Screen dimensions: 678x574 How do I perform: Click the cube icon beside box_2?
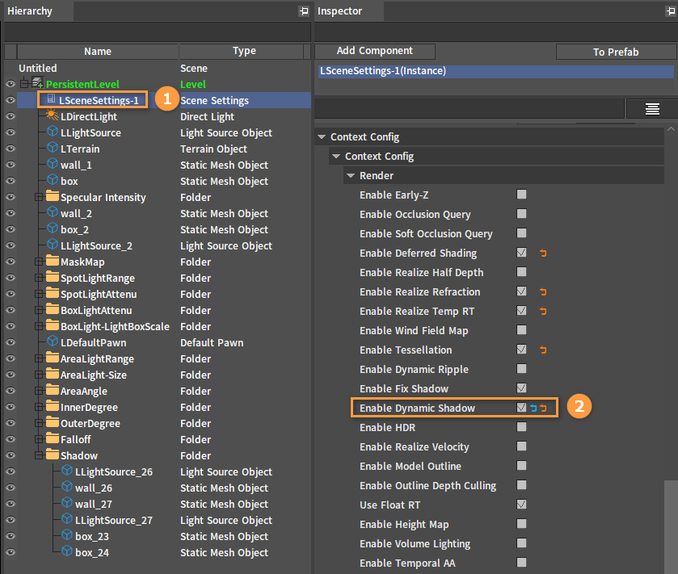pos(53,228)
